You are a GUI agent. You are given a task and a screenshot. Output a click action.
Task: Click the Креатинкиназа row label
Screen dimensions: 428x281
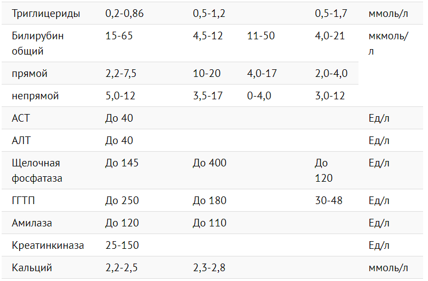[48, 246]
